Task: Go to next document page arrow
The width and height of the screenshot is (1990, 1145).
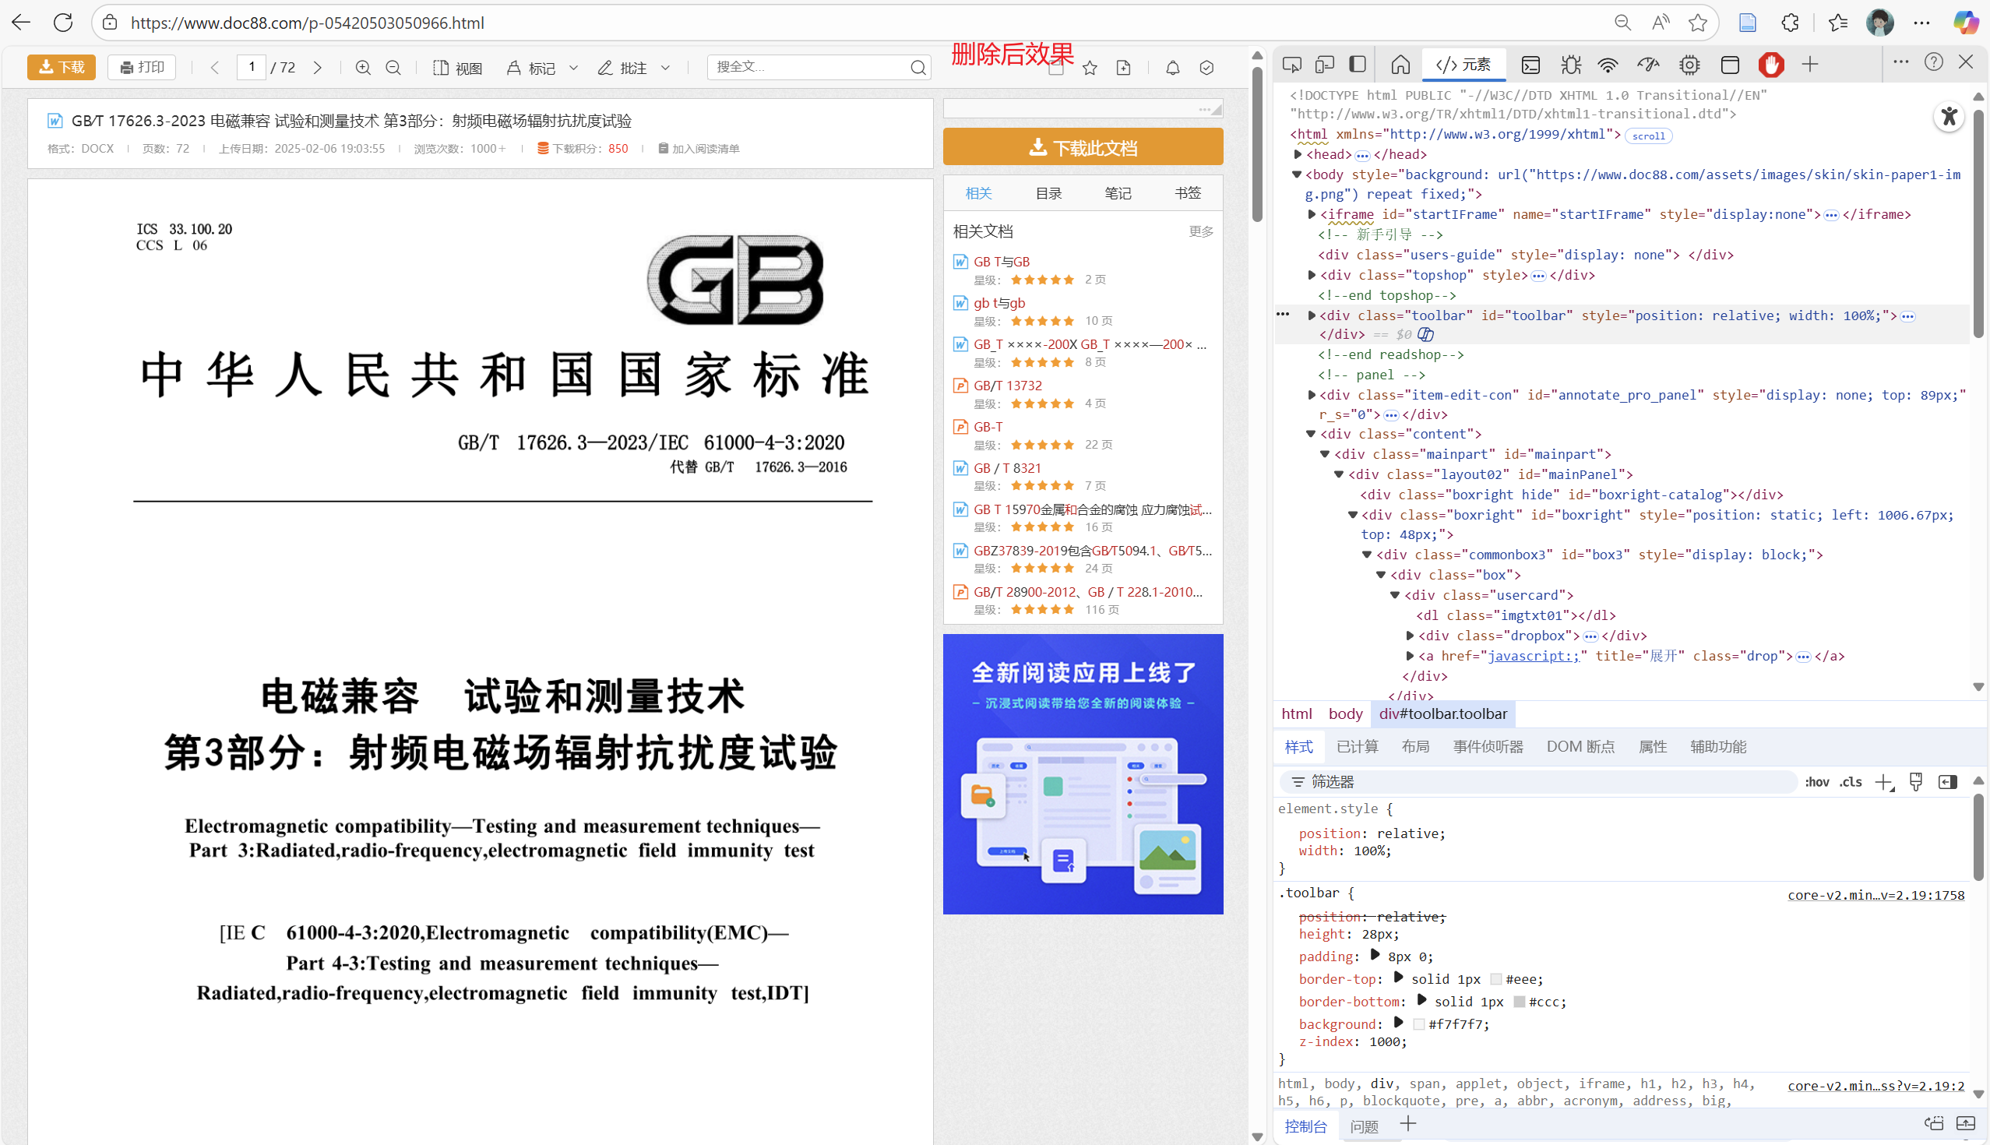Action: 317,68
